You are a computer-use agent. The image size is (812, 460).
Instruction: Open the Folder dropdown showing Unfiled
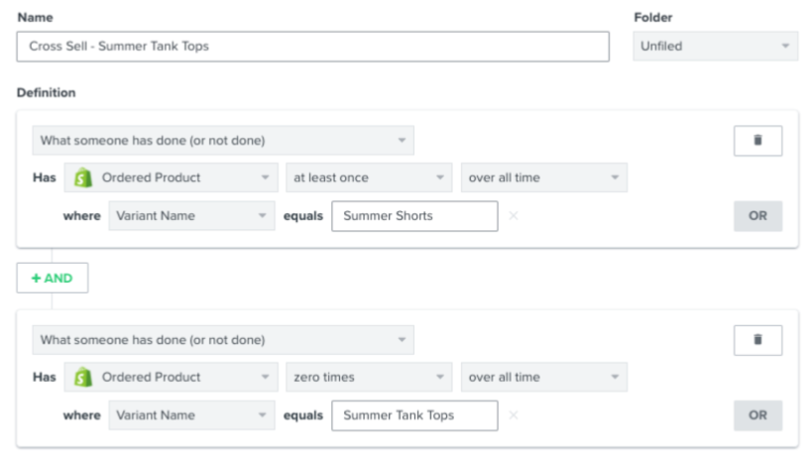click(715, 47)
